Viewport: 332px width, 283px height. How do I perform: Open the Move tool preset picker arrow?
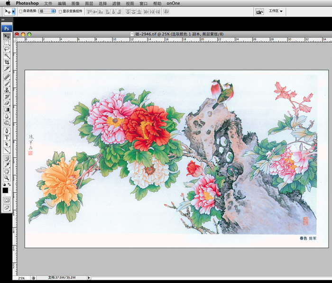tap(13, 11)
